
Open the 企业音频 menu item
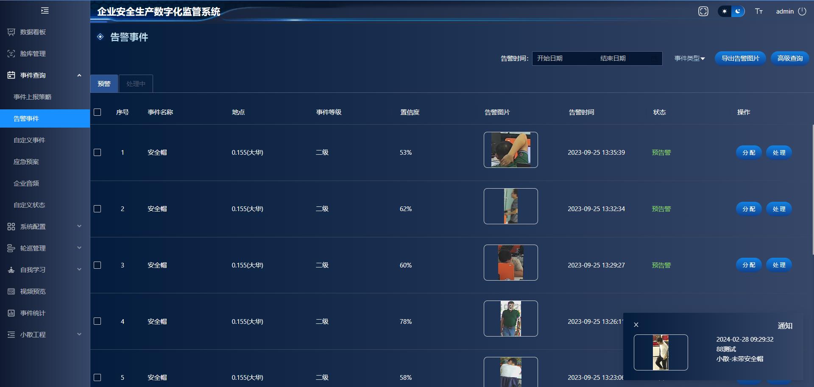coord(45,184)
